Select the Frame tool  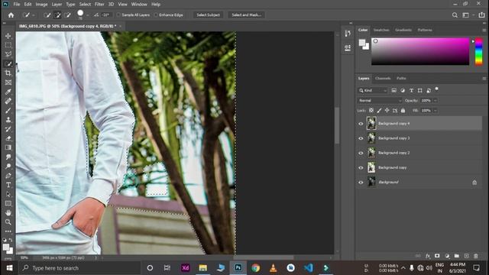tap(8, 82)
